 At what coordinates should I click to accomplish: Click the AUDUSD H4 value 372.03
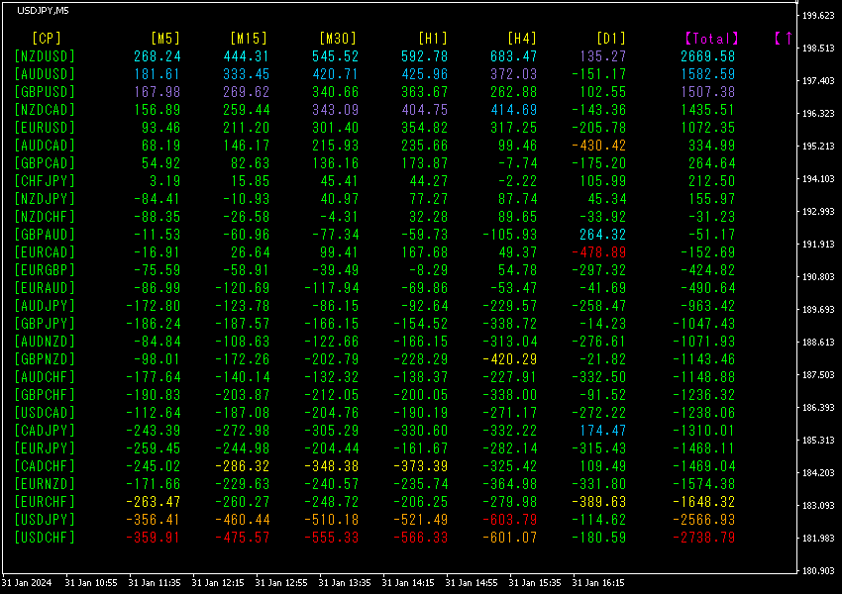pyautogui.click(x=514, y=74)
